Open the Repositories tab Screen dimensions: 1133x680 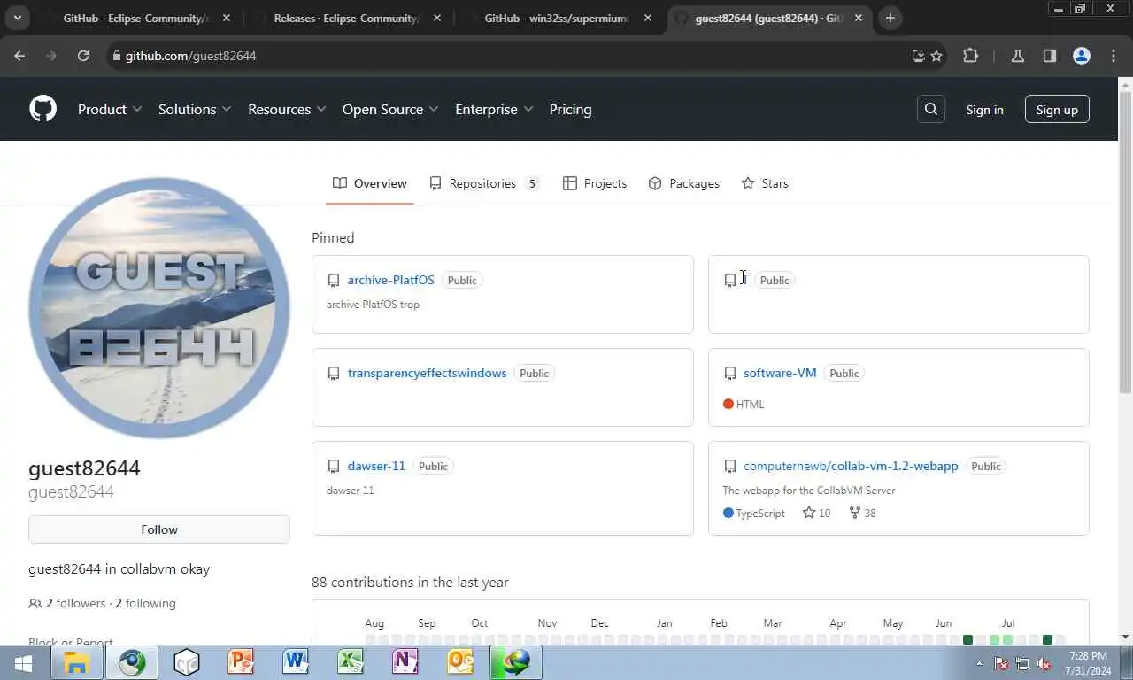coord(484,183)
